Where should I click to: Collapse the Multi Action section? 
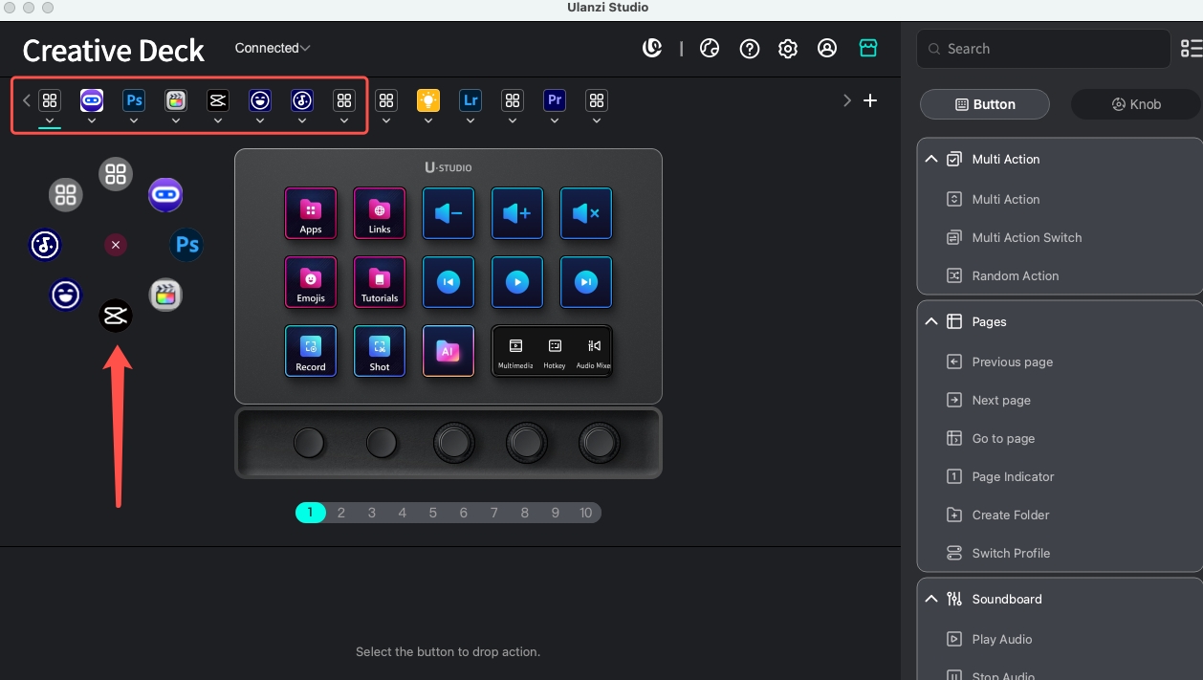[931, 160]
